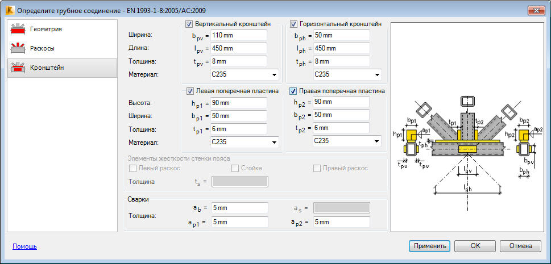Click the a p1 weld thickness field
Viewport: 551px width, 264px height.
tap(239, 222)
